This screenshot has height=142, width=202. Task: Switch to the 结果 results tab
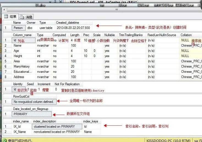(x=10, y=17)
